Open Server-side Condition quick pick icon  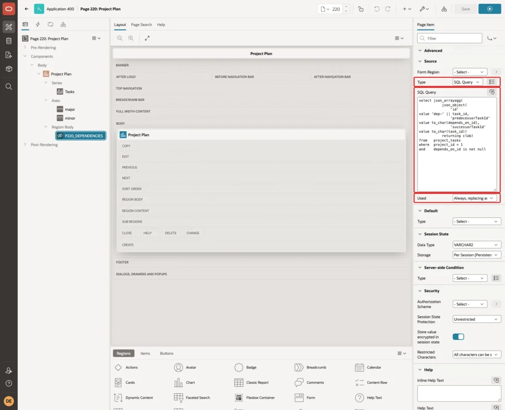[496, 278]
